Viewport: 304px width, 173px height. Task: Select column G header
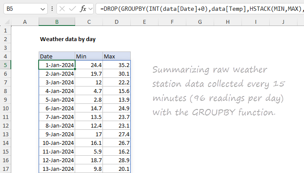(x=200, y=22)
